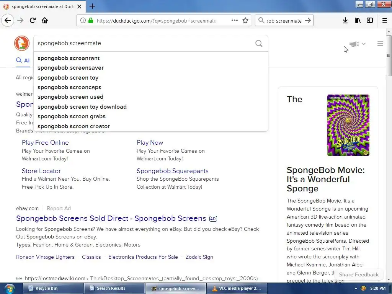Open the Spongebob Squarepants Walmart link
Viewport: 392px width, 294px height.
[173, 171]
